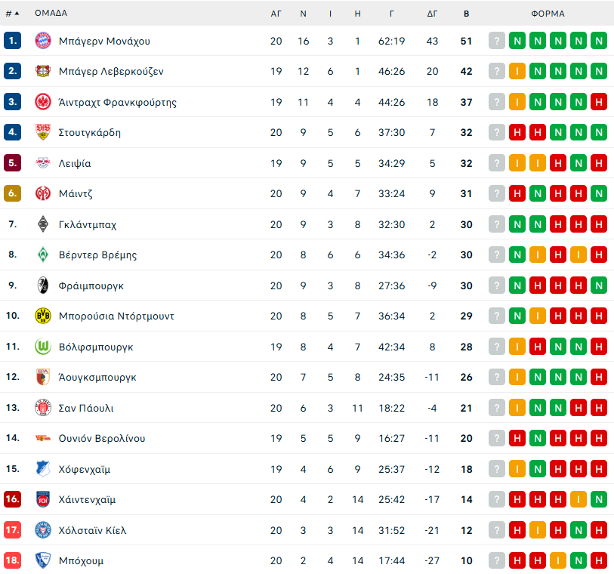614x574 pixels.
Task: Click the Bayern Munich club crest
Action: pyautogui.click(x=42, y=41)
